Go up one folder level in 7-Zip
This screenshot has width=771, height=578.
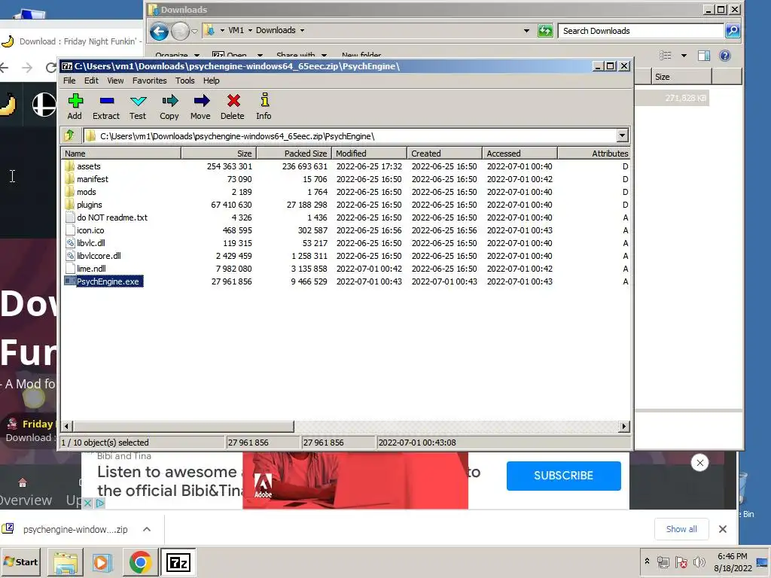pos(69,135)
